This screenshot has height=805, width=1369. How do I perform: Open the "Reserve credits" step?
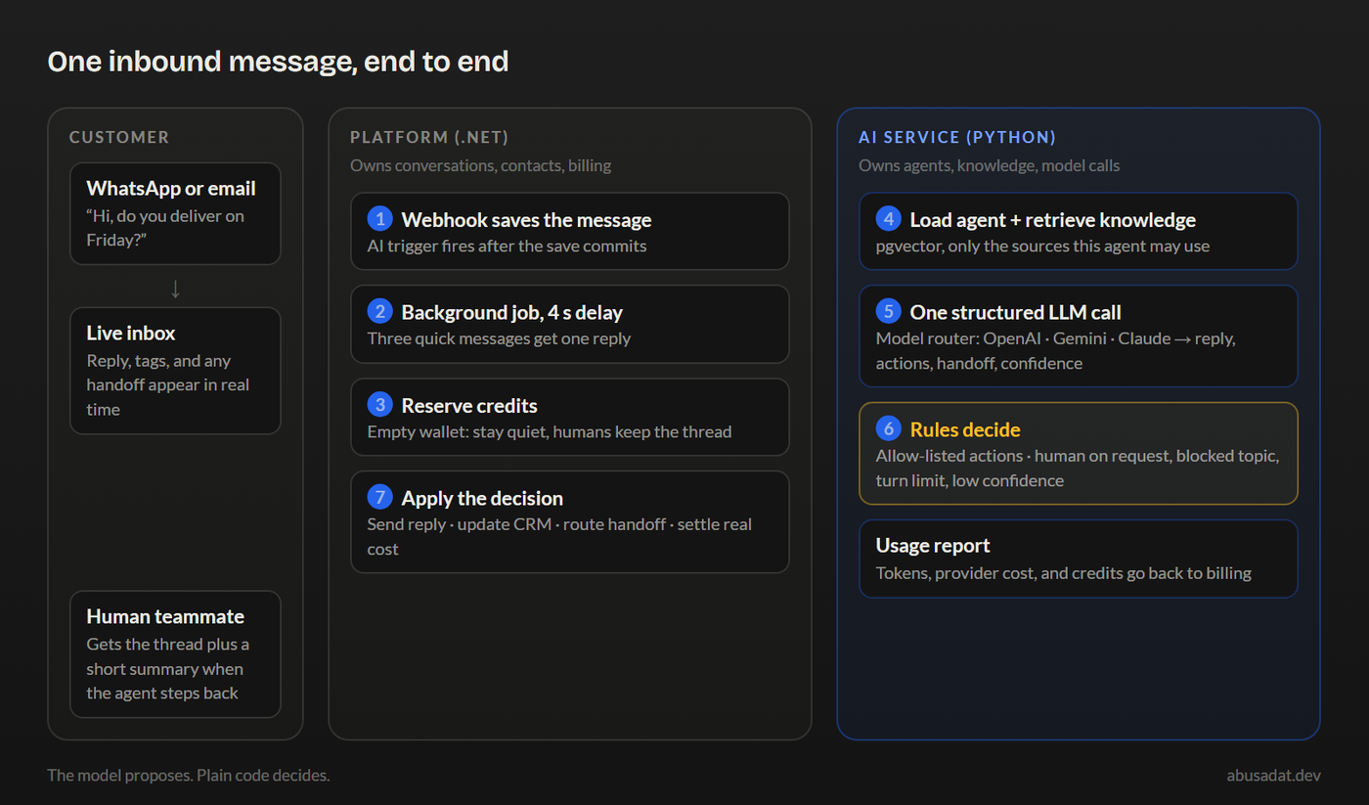point(570,417)
